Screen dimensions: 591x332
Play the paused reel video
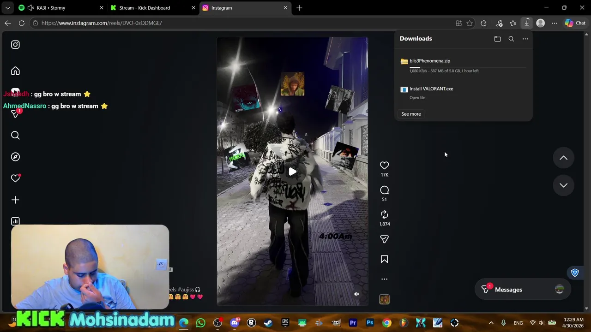[x=292, y=172]
